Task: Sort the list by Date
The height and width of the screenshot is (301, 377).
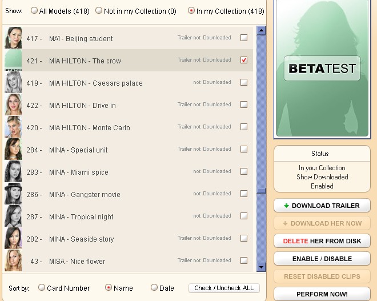Action: pyautogui.click(x=154, y=288)
